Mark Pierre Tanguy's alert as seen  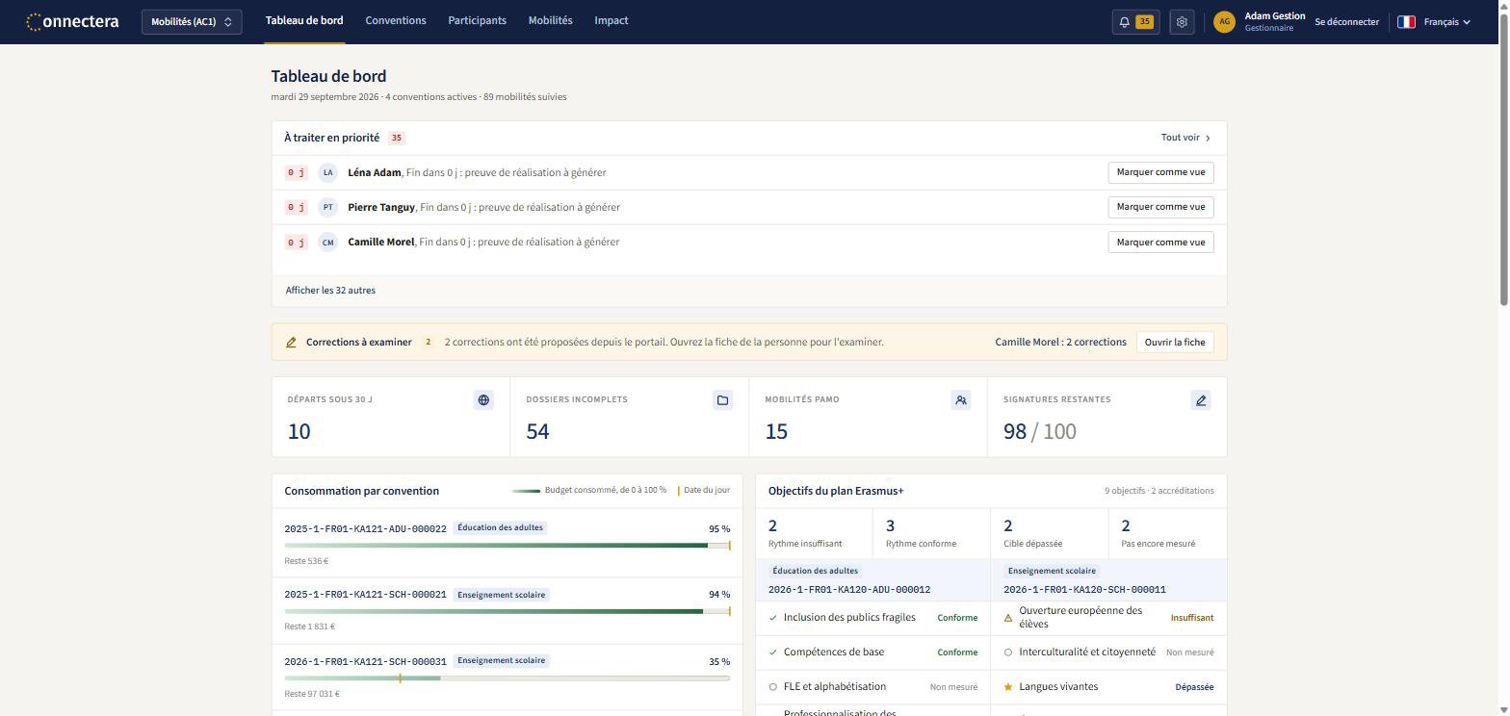1160,207
